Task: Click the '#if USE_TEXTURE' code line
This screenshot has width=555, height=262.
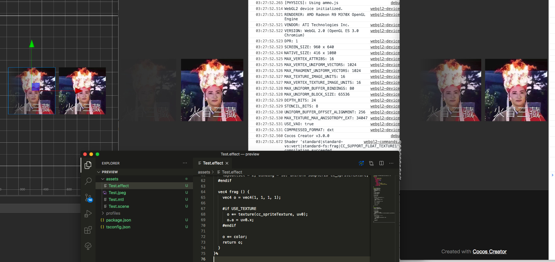Action: coord(239,209)
